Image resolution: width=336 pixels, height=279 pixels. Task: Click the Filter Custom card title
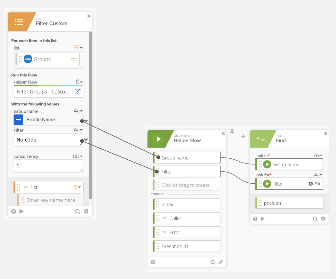click(x=52, y=23)
